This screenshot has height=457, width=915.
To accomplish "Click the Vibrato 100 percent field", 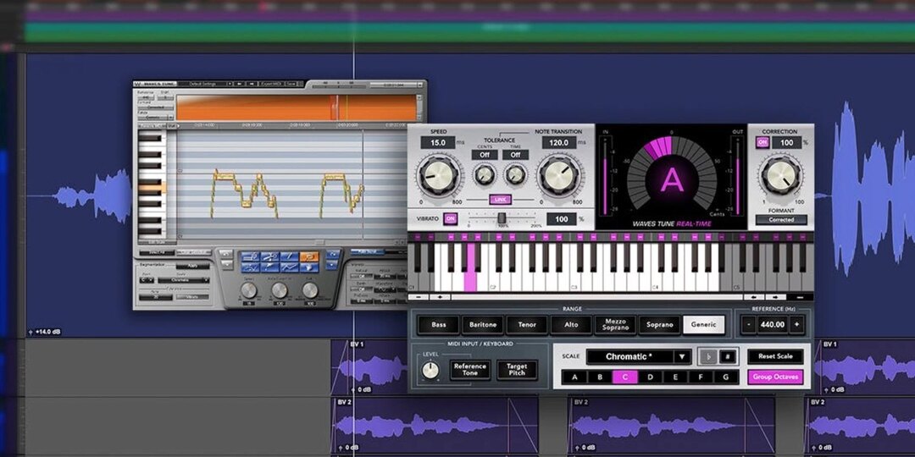I will (562, 219).
